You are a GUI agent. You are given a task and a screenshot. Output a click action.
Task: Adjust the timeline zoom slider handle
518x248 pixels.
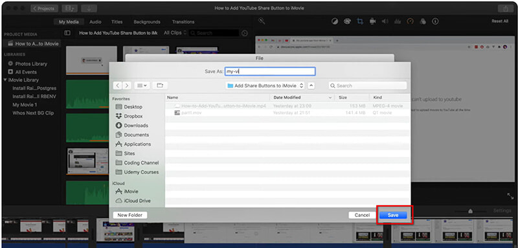[471, 211]
